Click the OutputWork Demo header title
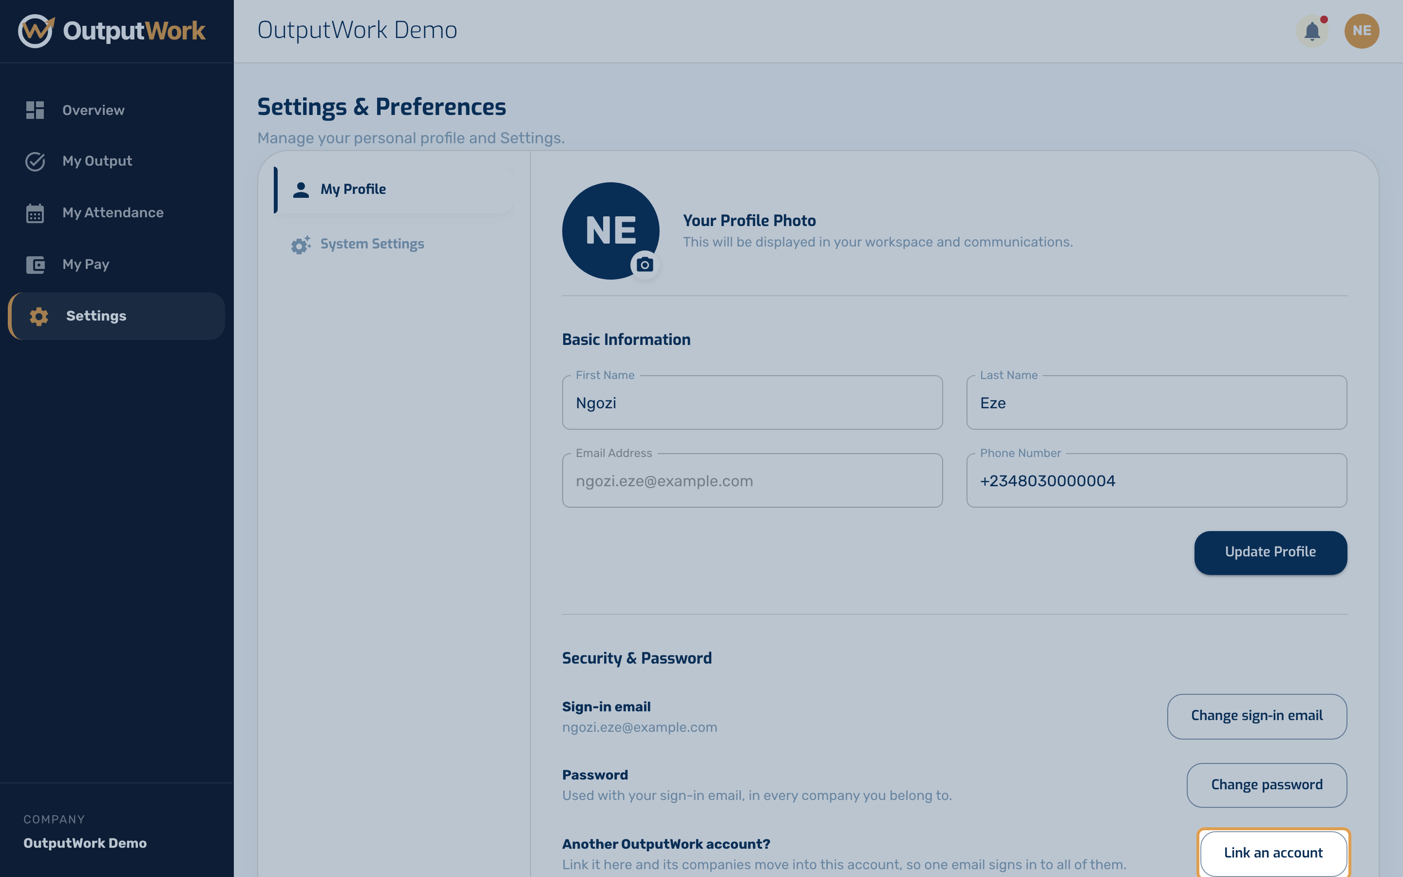 357,30
